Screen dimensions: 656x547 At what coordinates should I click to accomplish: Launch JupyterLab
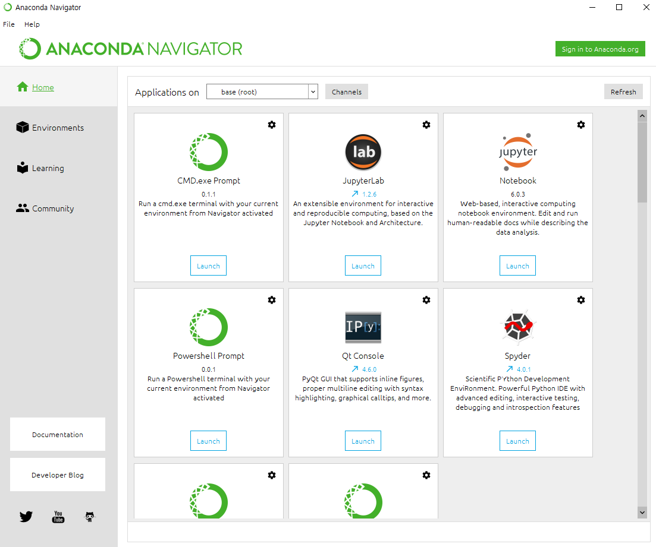[x=363, y=265]
